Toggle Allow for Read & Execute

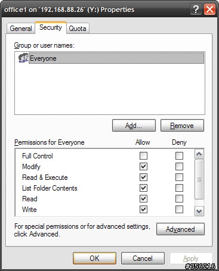pos(143,177)
